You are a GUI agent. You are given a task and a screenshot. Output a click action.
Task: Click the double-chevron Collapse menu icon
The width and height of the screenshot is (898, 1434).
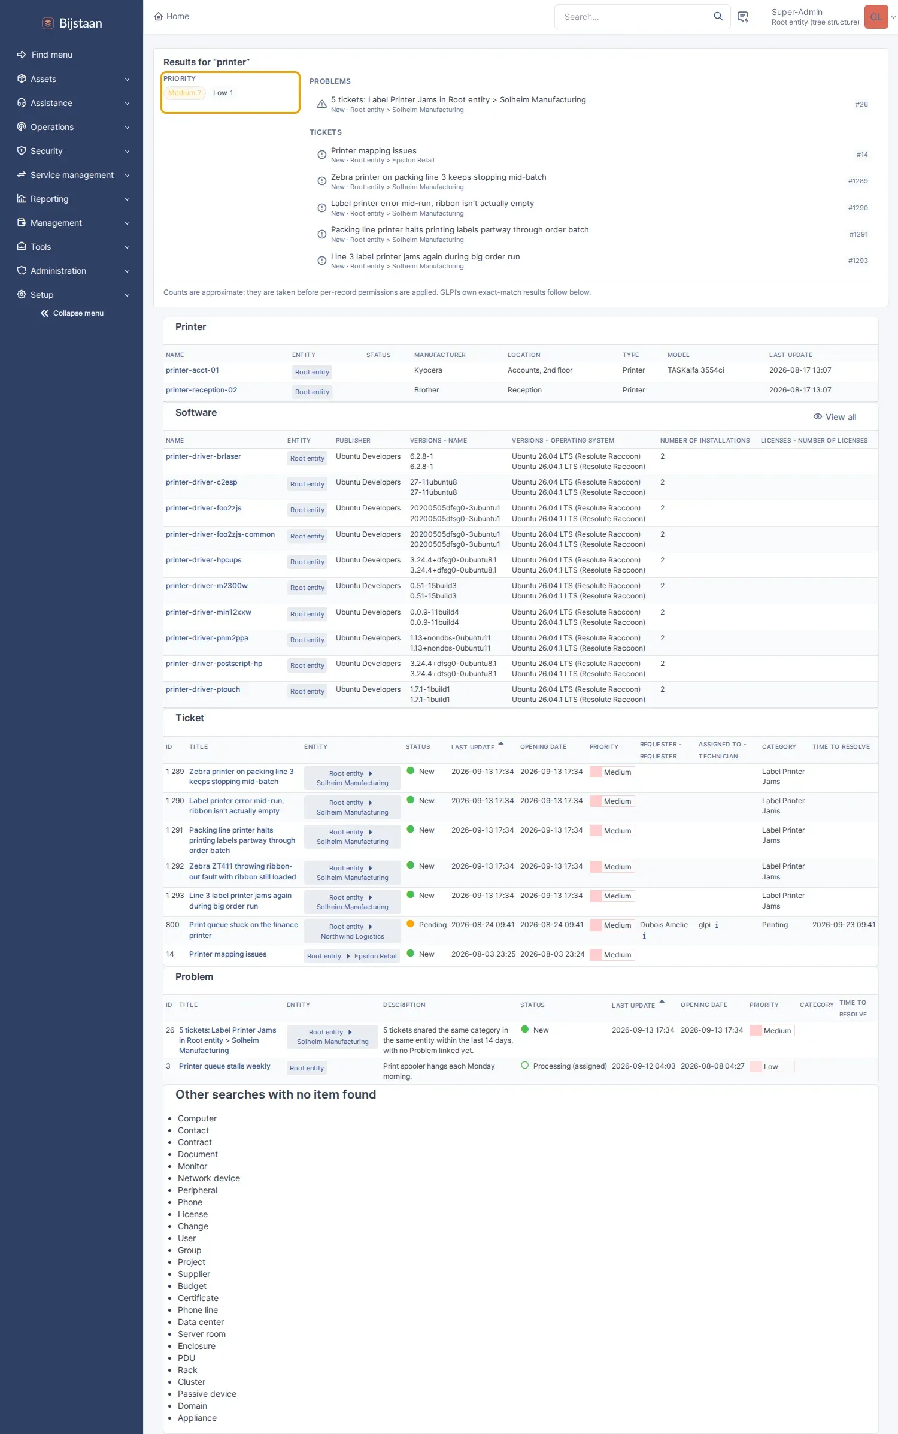[x=45, y=313]
